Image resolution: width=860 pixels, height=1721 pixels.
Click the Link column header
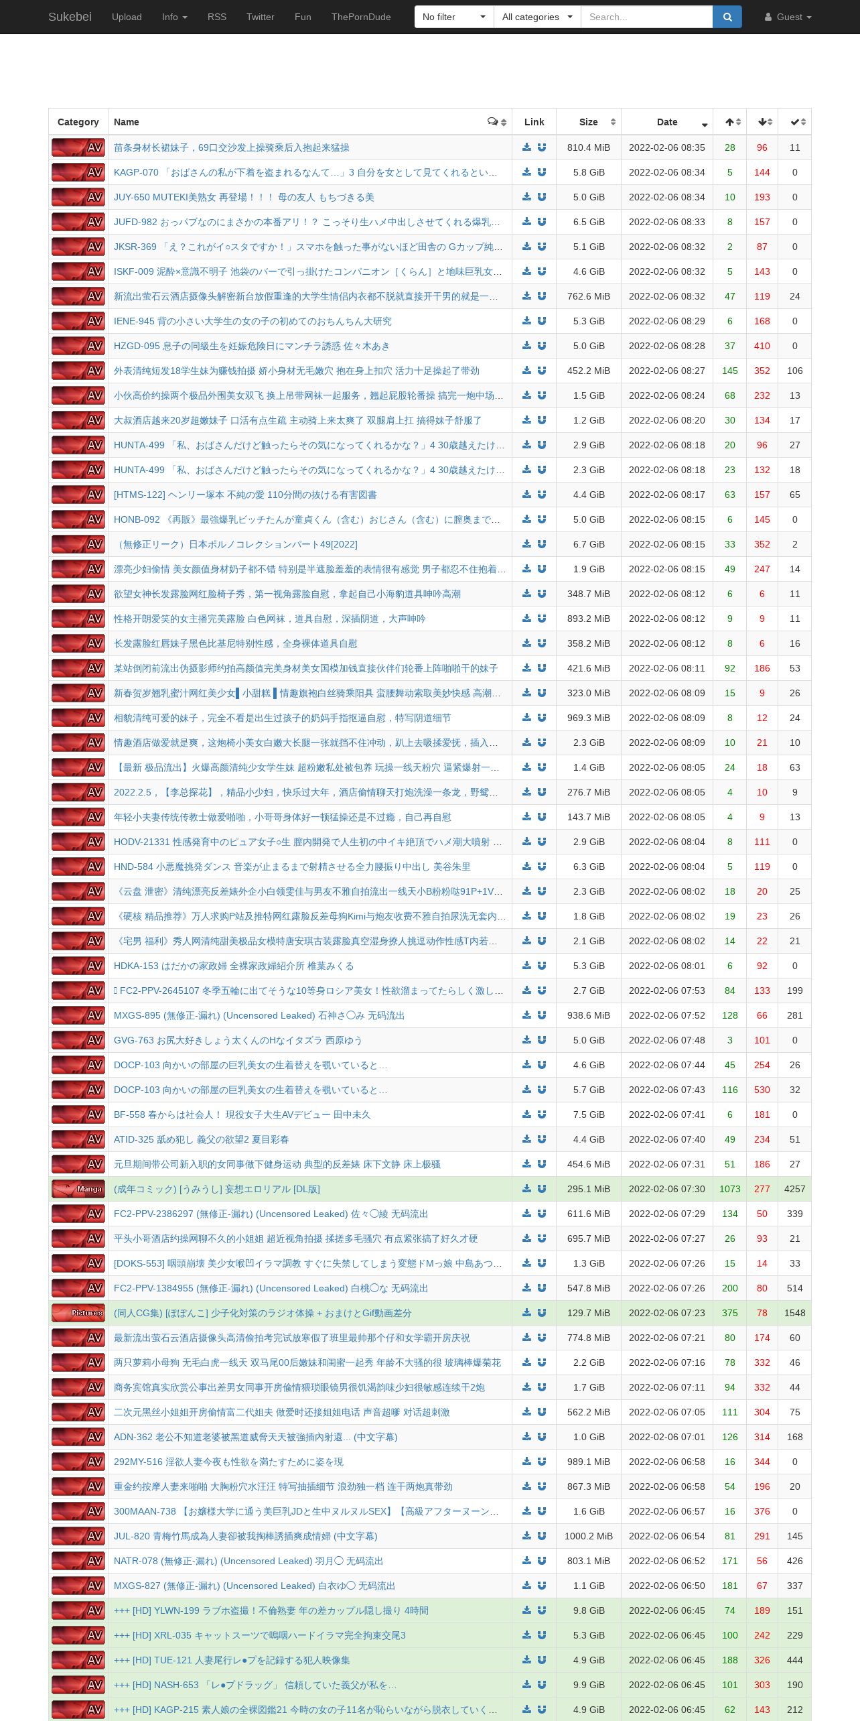[x=534, y=122]
